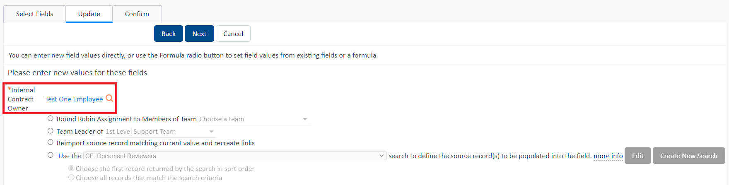Click the orange lookup magnifier icon
Viewport: 729px width, 185px height.
coord(109,98)
